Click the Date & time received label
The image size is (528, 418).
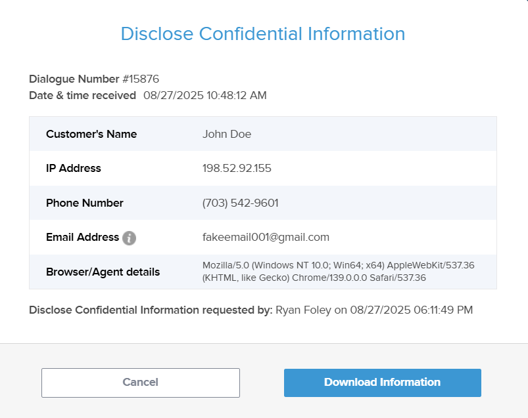(82, 95)
